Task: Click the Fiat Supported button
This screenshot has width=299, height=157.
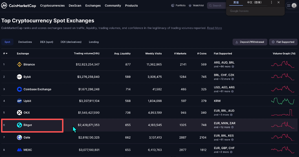Action: [283, 42]
